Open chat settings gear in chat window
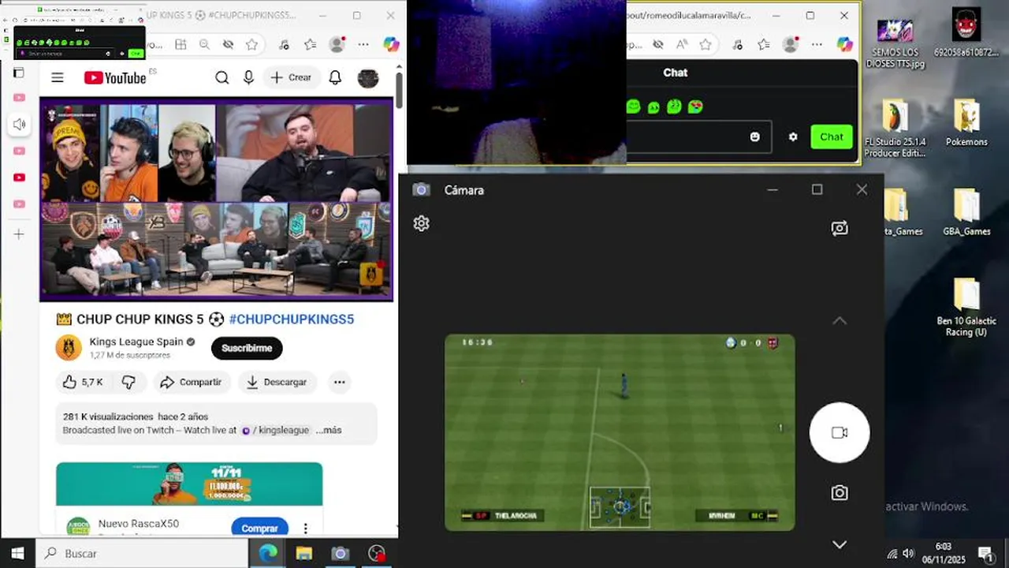 click(793, 136)
